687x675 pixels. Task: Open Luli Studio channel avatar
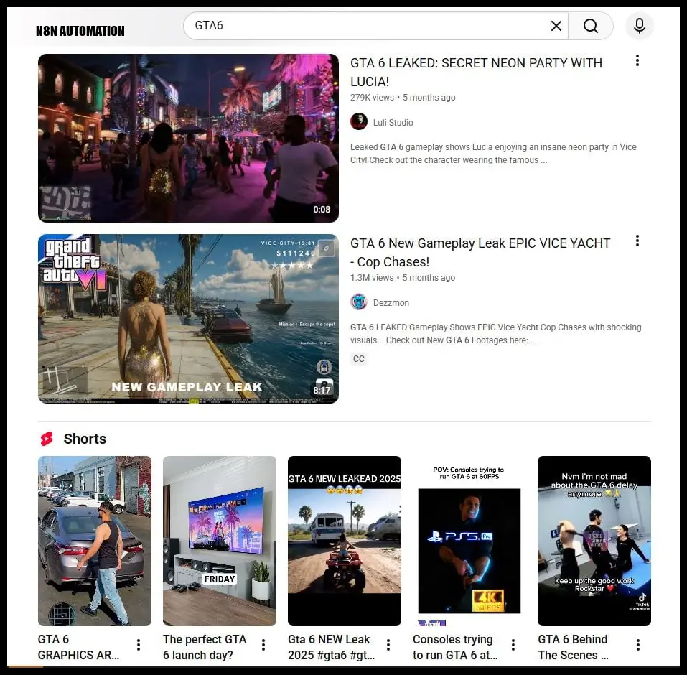coord(359,122)
